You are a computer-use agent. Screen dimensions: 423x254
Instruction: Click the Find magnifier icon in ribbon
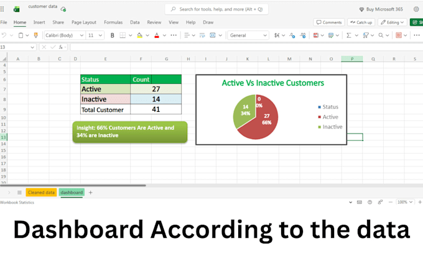(x=381, y=35)
